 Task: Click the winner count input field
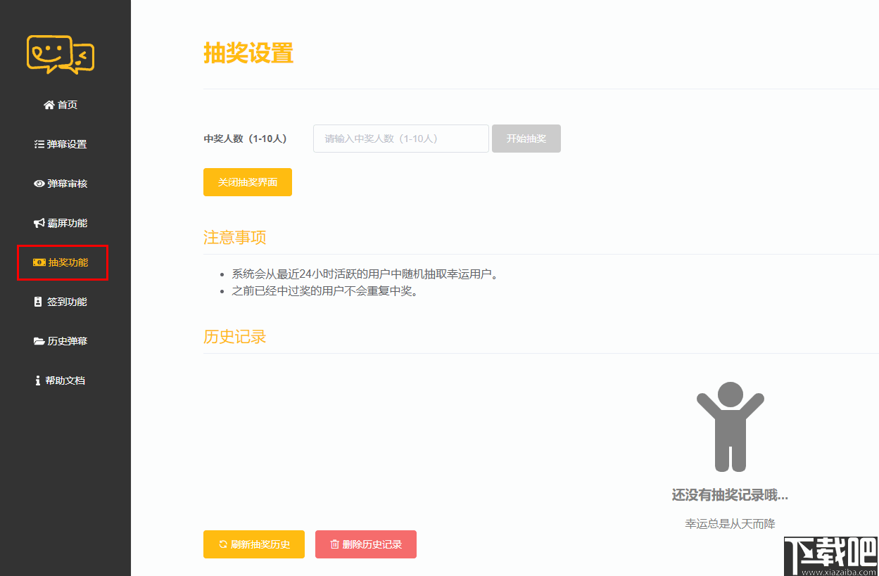click(x=400, y=139)
